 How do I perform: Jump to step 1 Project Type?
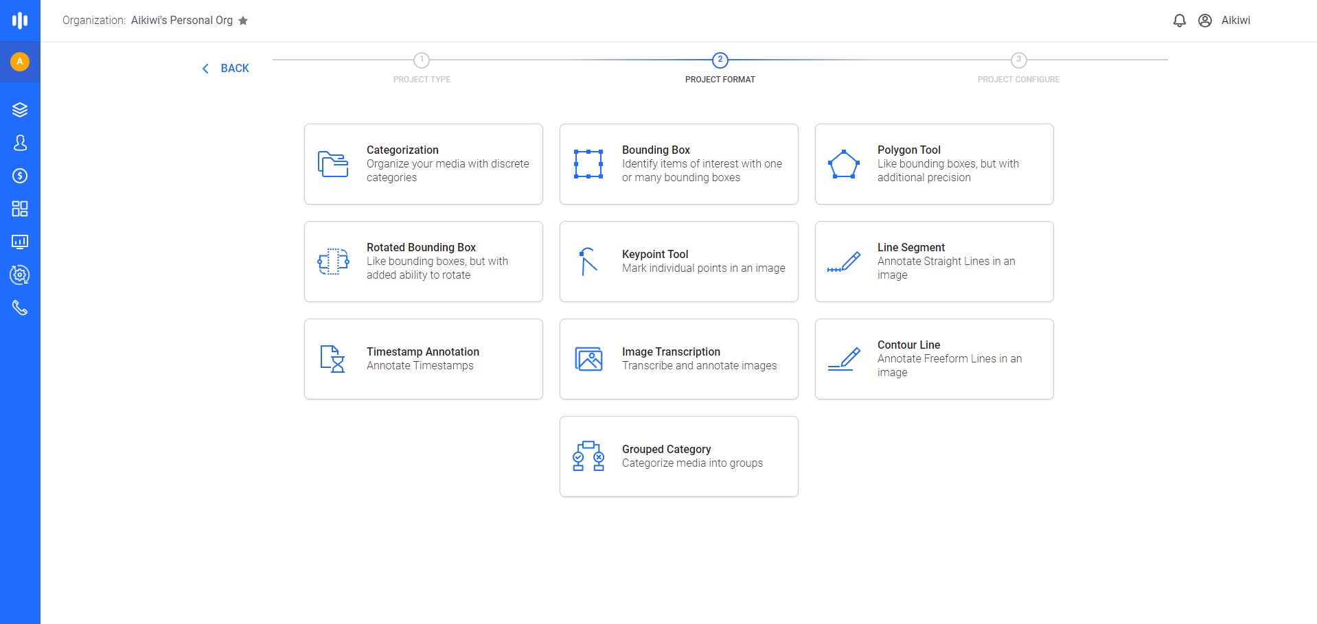422,68
